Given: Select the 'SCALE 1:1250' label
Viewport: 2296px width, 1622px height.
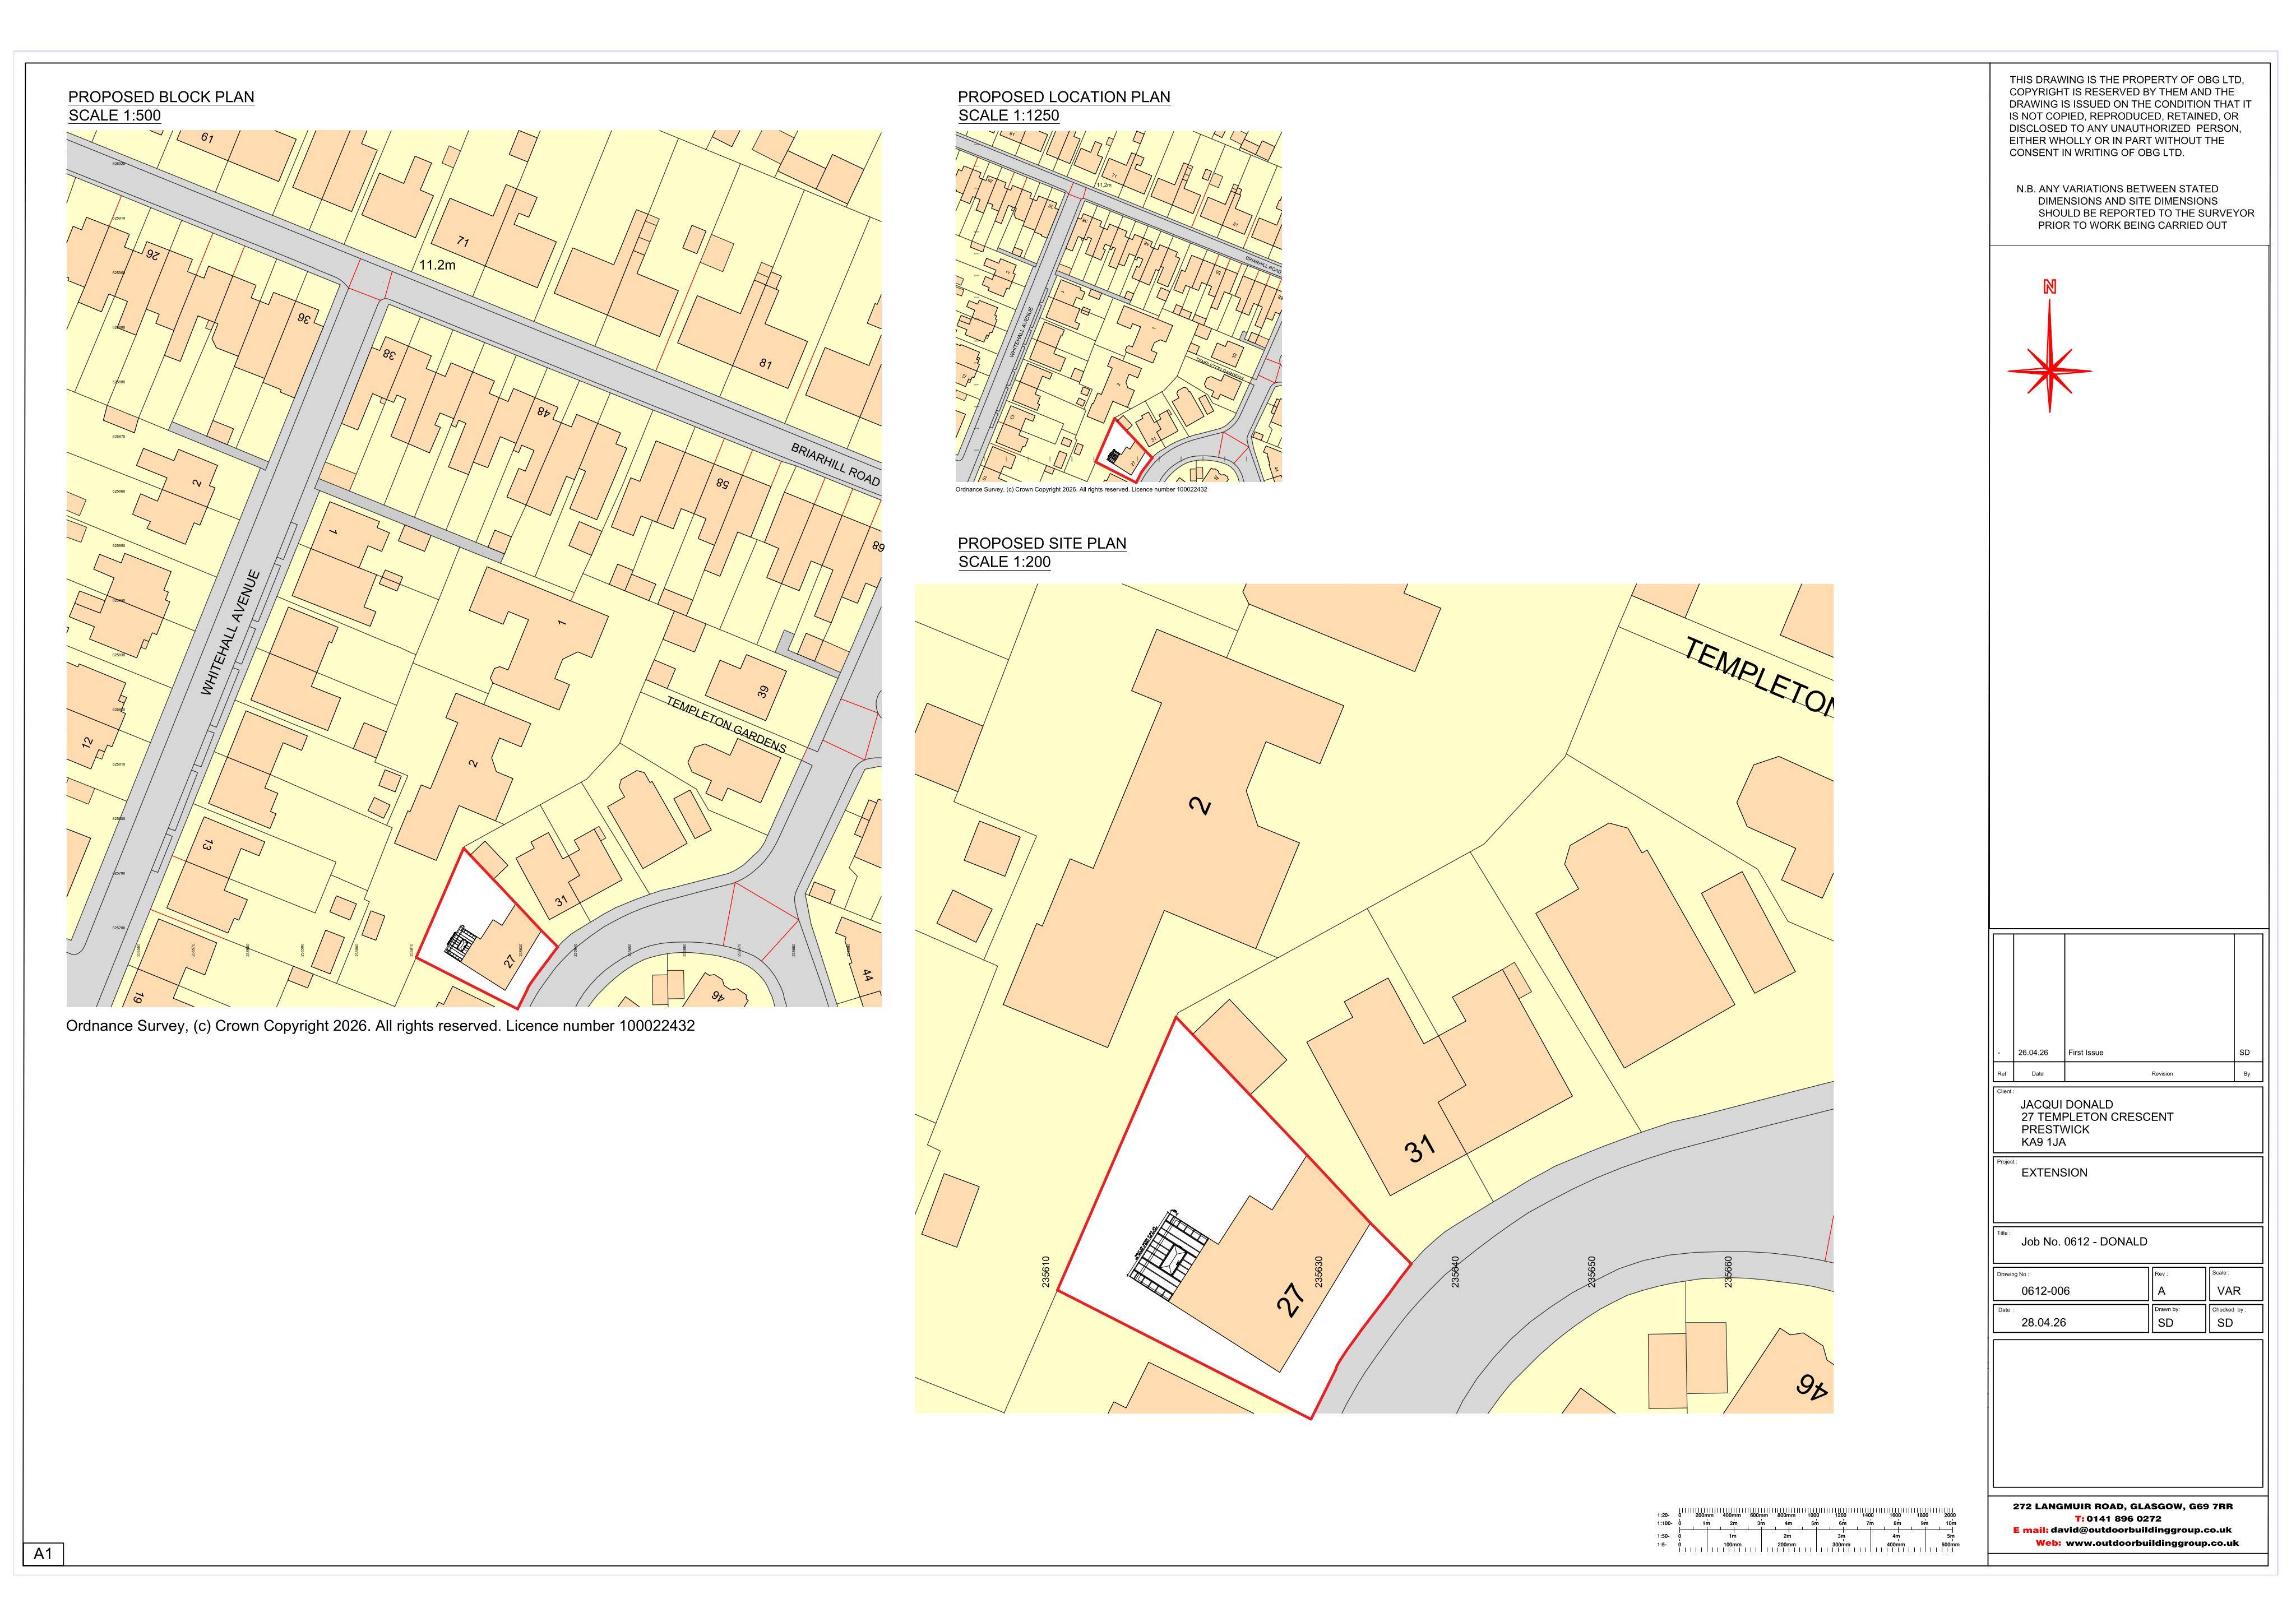Looking at the screenshot, I should (1008, 115).
